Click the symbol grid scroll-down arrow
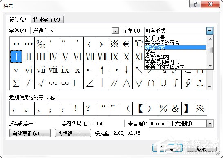223x158 pixels. click(210, 87)
